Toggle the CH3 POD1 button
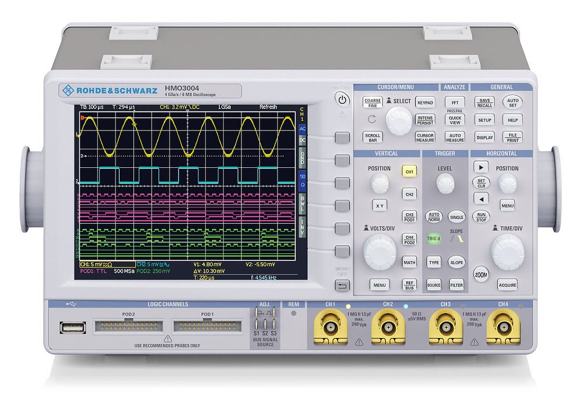 [x=409, y=217]
